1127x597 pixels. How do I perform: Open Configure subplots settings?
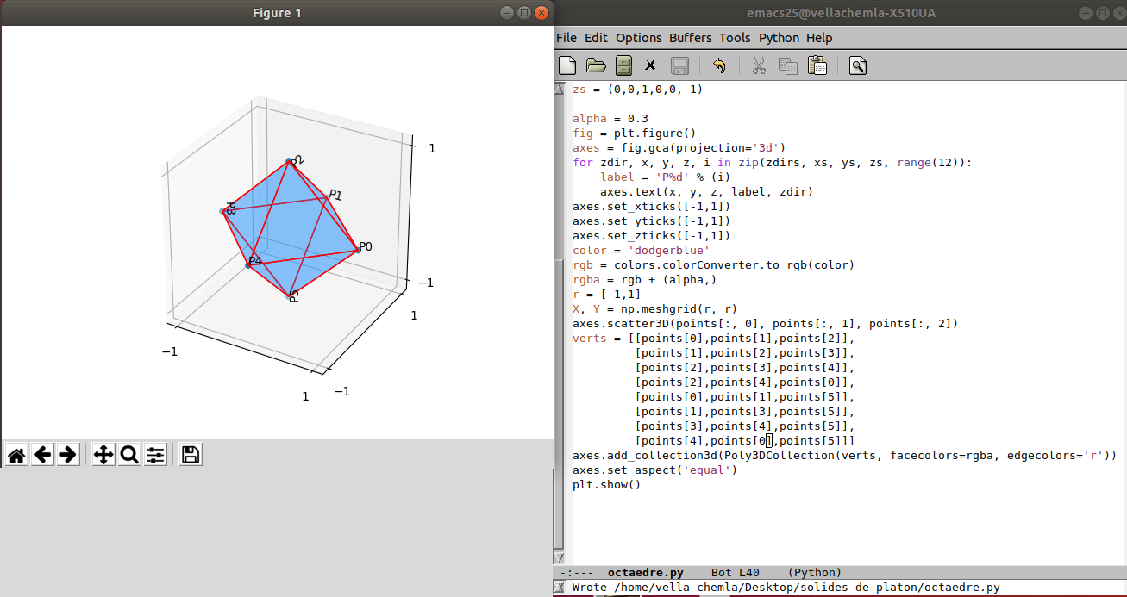155,455
